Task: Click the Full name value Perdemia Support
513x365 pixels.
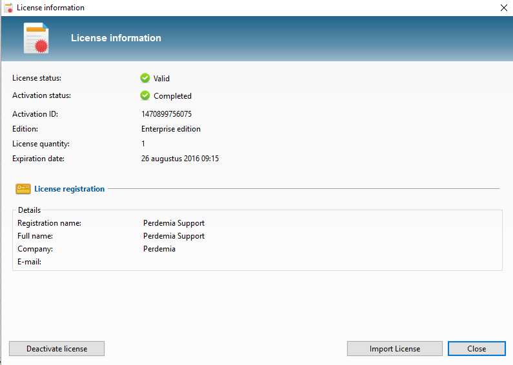Action: pos(174,236)
